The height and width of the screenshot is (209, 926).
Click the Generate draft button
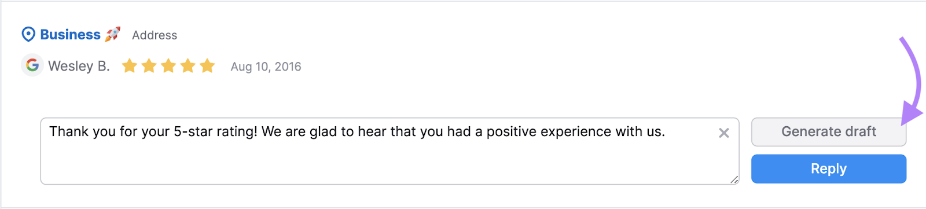point(829,132)
